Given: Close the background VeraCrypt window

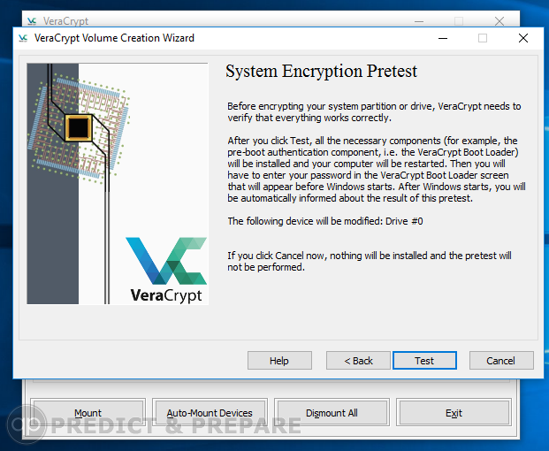Looking at the screenshot, I should pos(499,21).
